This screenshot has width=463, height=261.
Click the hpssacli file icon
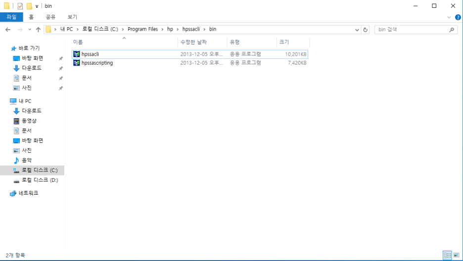point(77,54)
